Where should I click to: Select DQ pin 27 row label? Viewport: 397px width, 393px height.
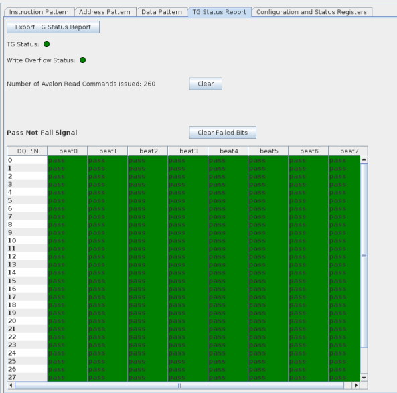coord(27,378)
